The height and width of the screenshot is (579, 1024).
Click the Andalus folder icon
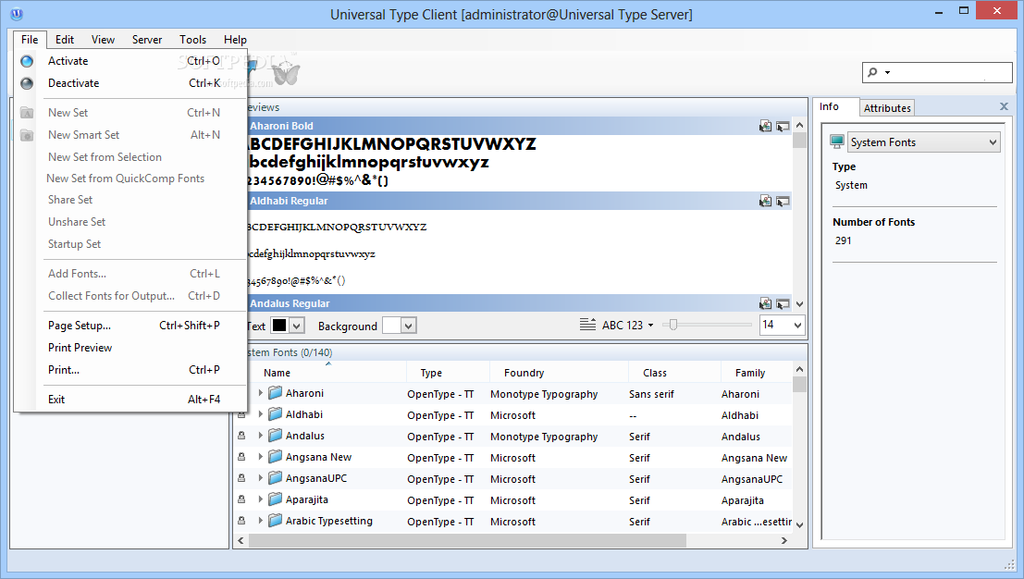(275, 435)
